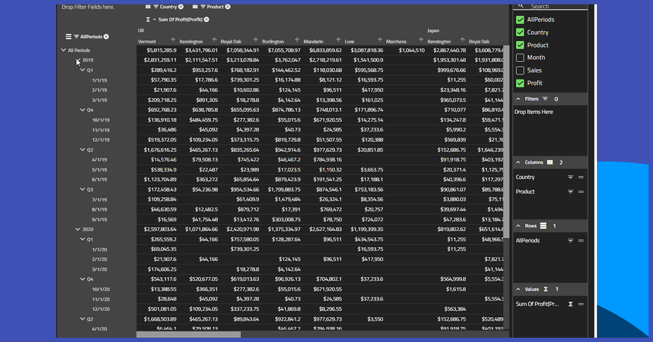The width and height of the screenshot is (653, 342).
Task: Open filter for AllPeriods in Rows panel
Action: coord(571,240)
